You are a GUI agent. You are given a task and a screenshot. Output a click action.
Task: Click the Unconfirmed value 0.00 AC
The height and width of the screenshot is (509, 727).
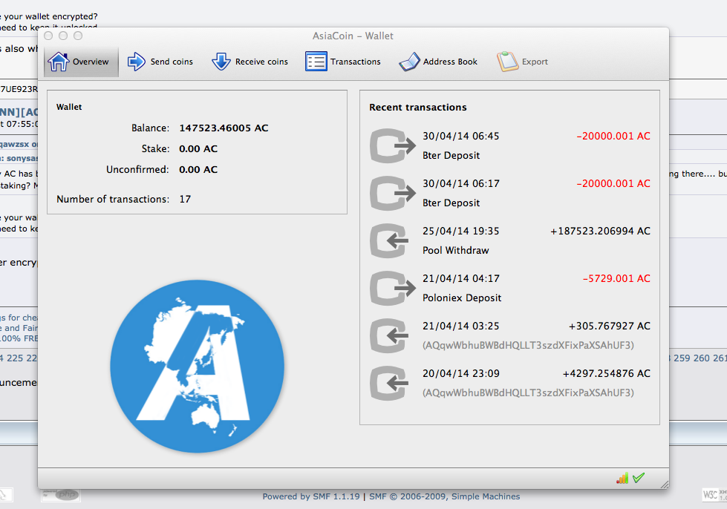point(198,169)
